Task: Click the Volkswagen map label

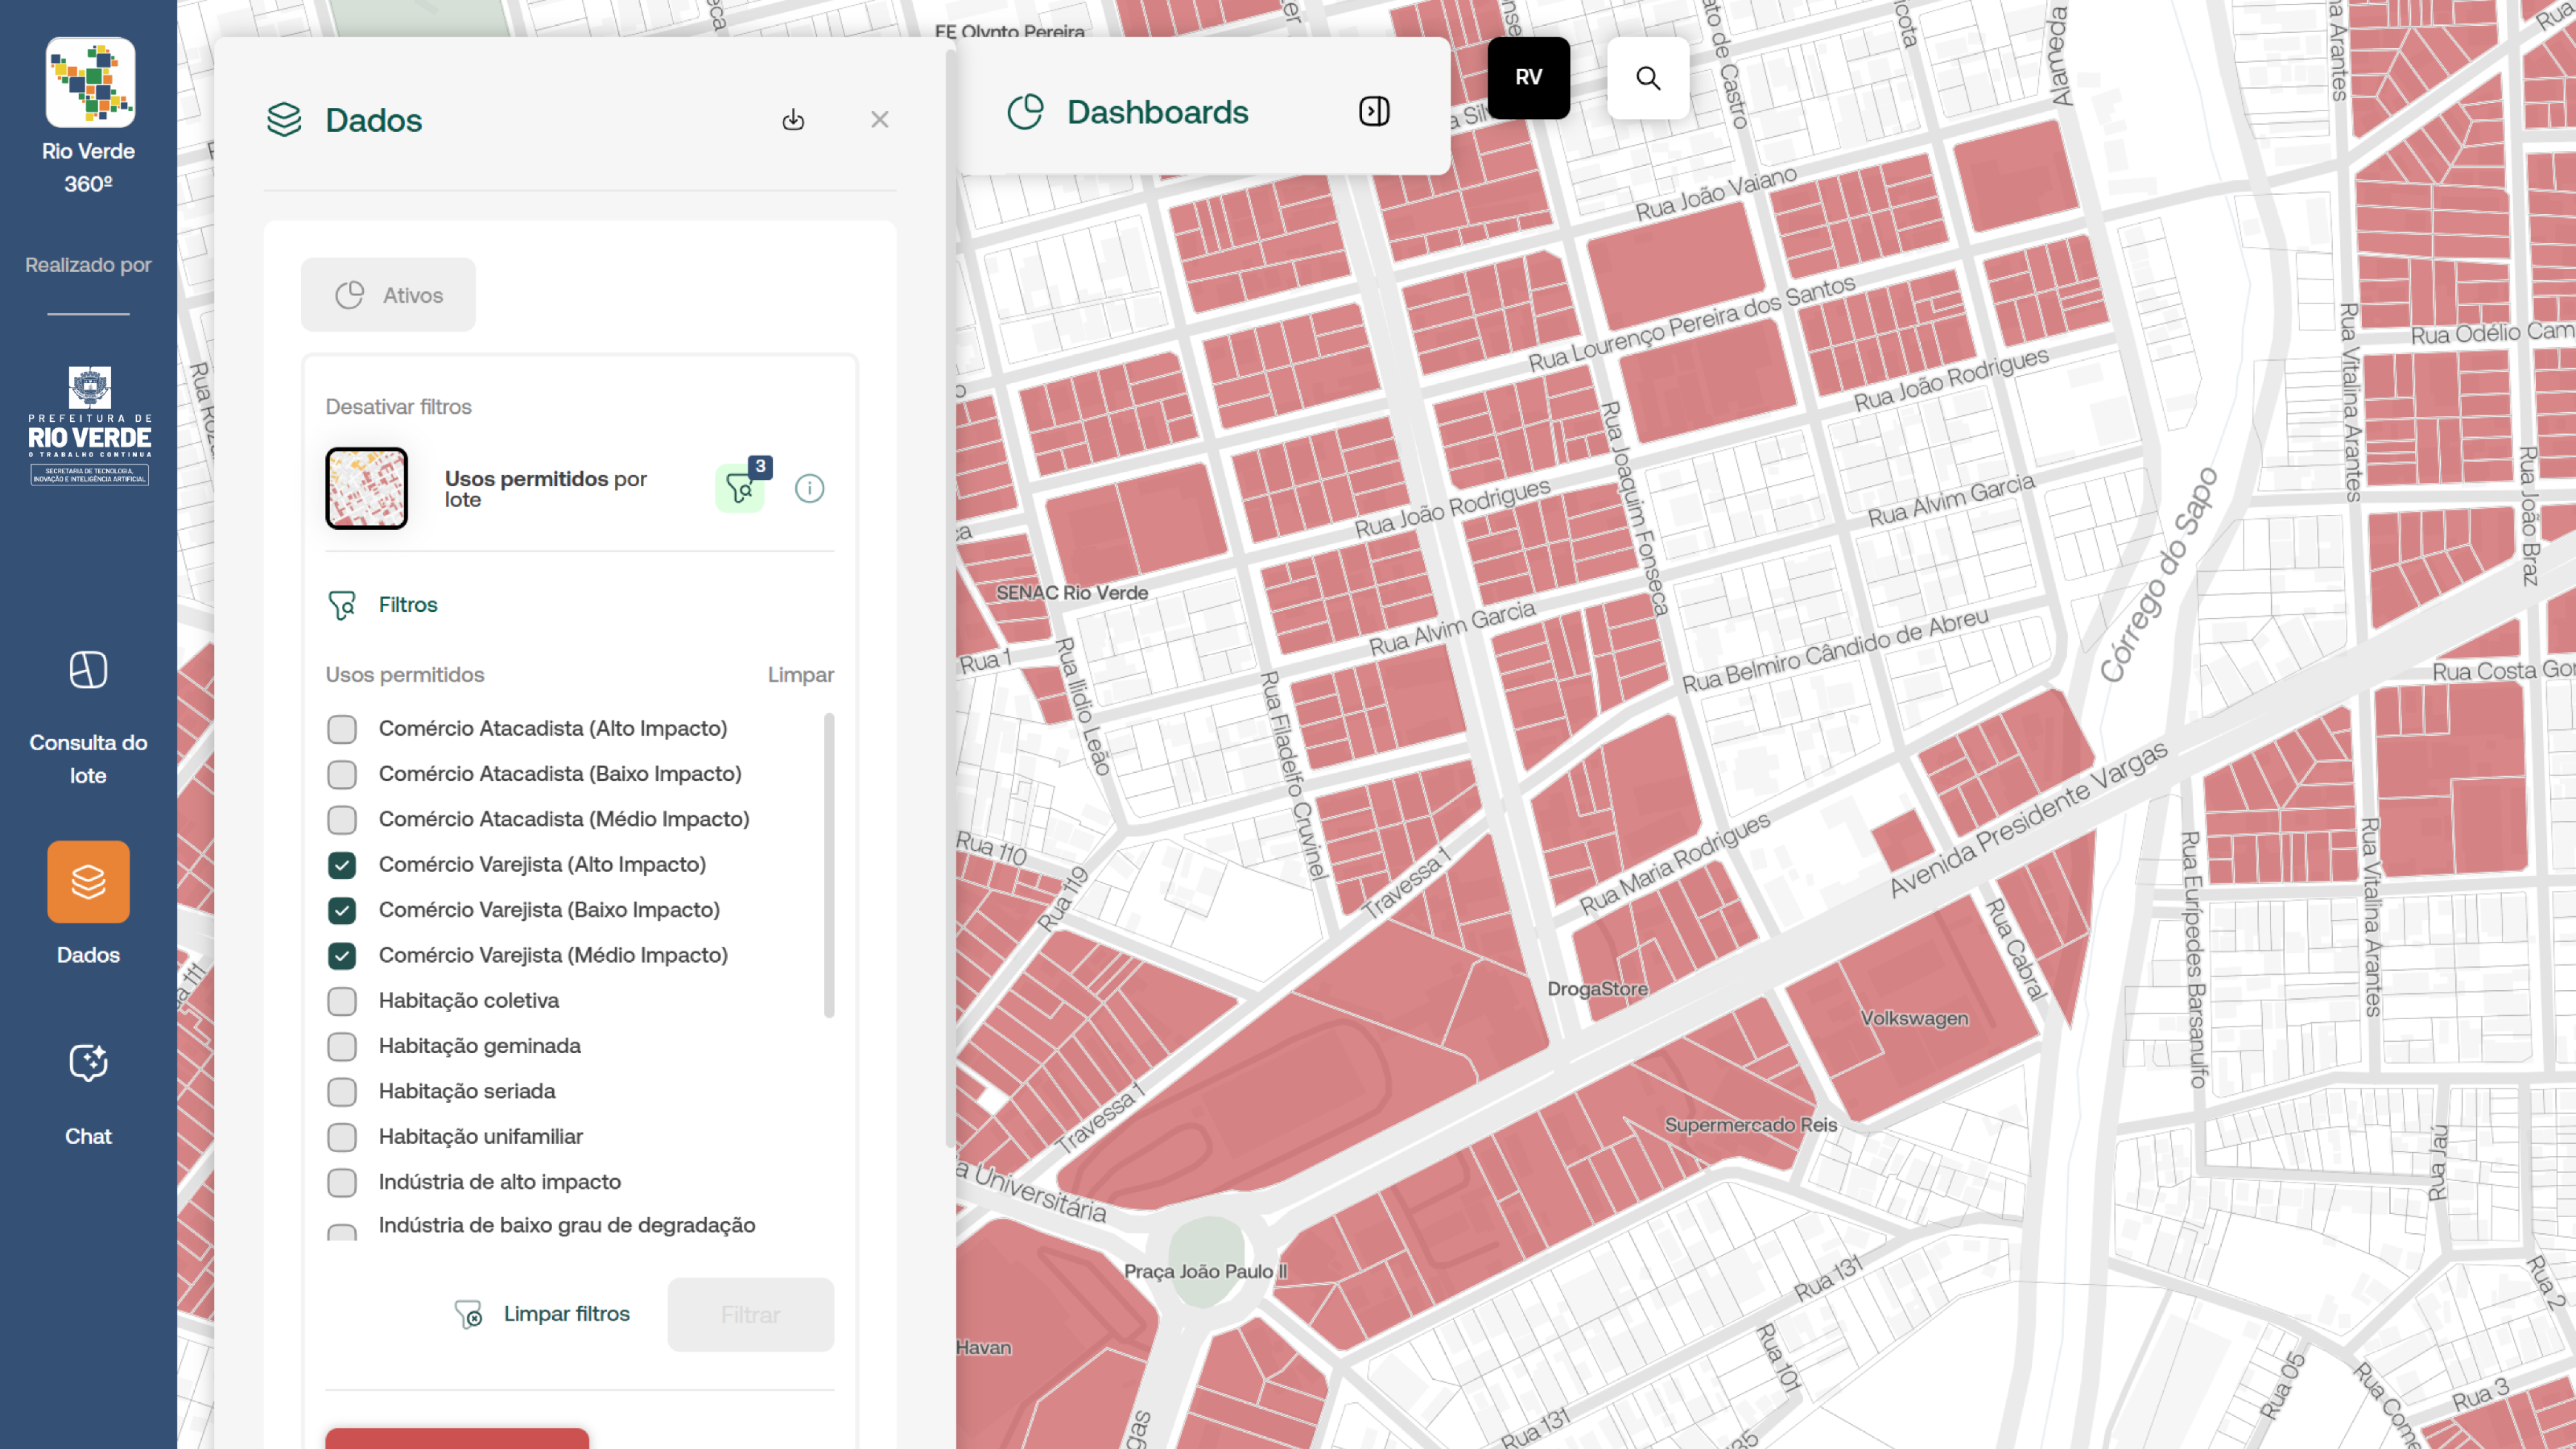Action: click(1915, 1018)
